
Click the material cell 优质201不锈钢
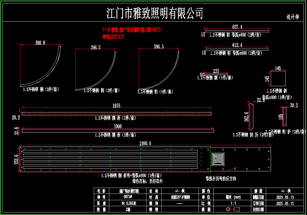(180, 197)
